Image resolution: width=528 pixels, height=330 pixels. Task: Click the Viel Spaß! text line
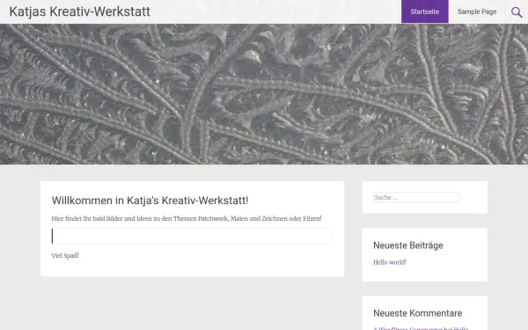tap(65, 255)
